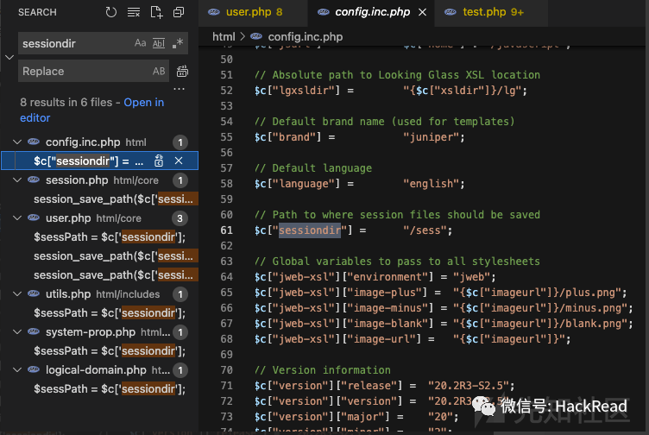Dismiss the selected sessiondir match
The width and height of the screenshot is (649, 435).
pyautogui.click(x=179, y=161)
